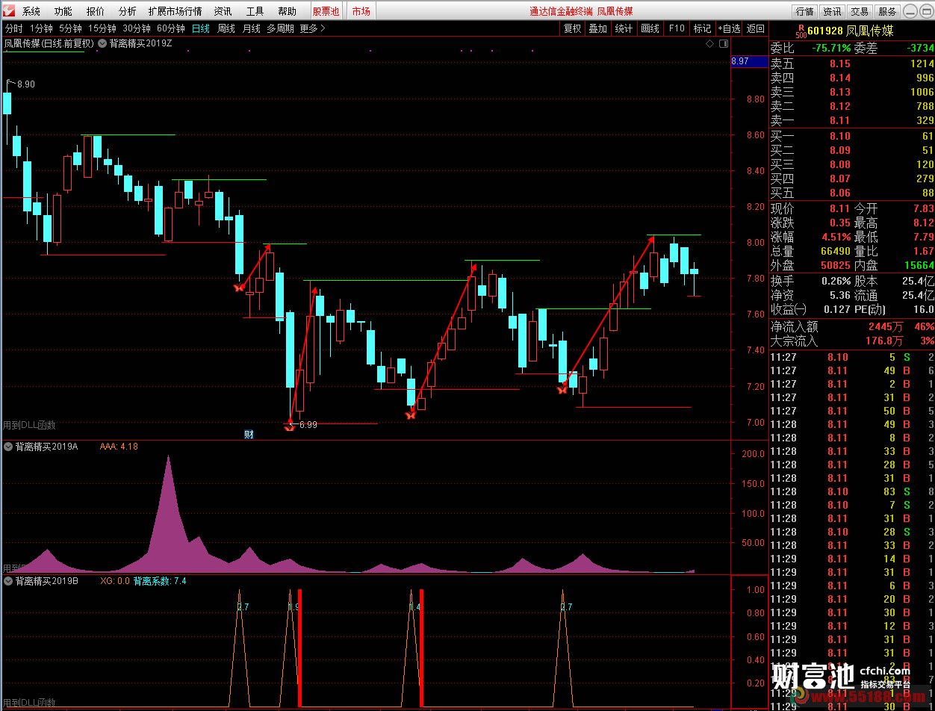Open the 报价 menu
The width and height of the screenshot is (935, 711).
point(96,11)
